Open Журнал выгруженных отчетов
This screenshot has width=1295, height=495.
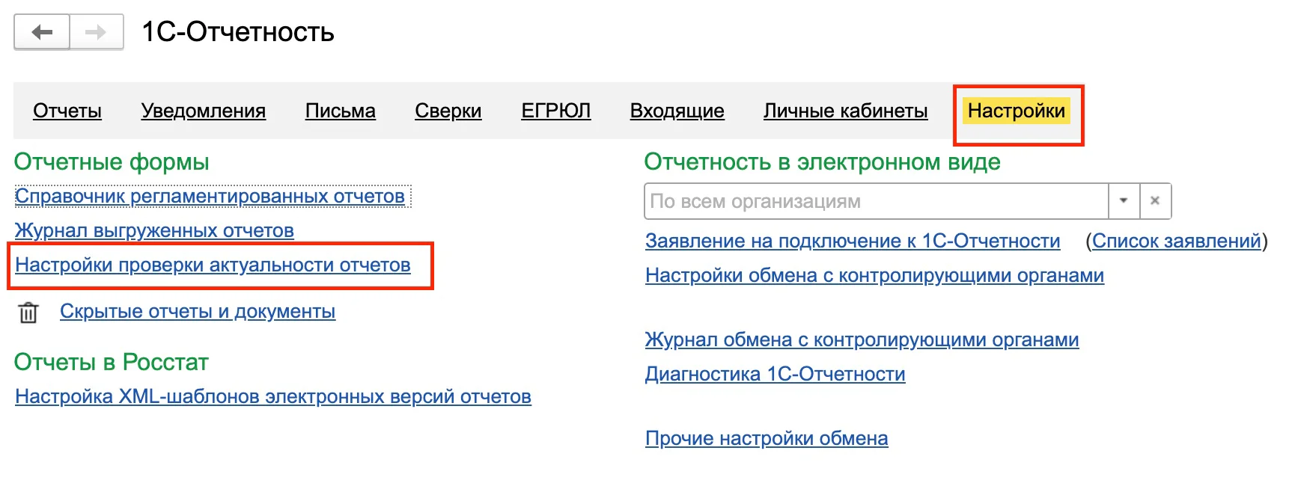click(x=154, y=230)
